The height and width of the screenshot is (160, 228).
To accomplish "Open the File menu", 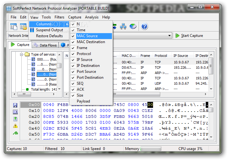I will click(x=13, y=17).
